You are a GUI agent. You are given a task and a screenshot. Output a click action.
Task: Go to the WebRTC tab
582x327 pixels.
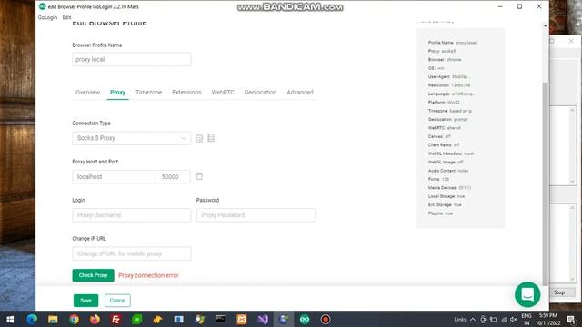coord(223,93)
